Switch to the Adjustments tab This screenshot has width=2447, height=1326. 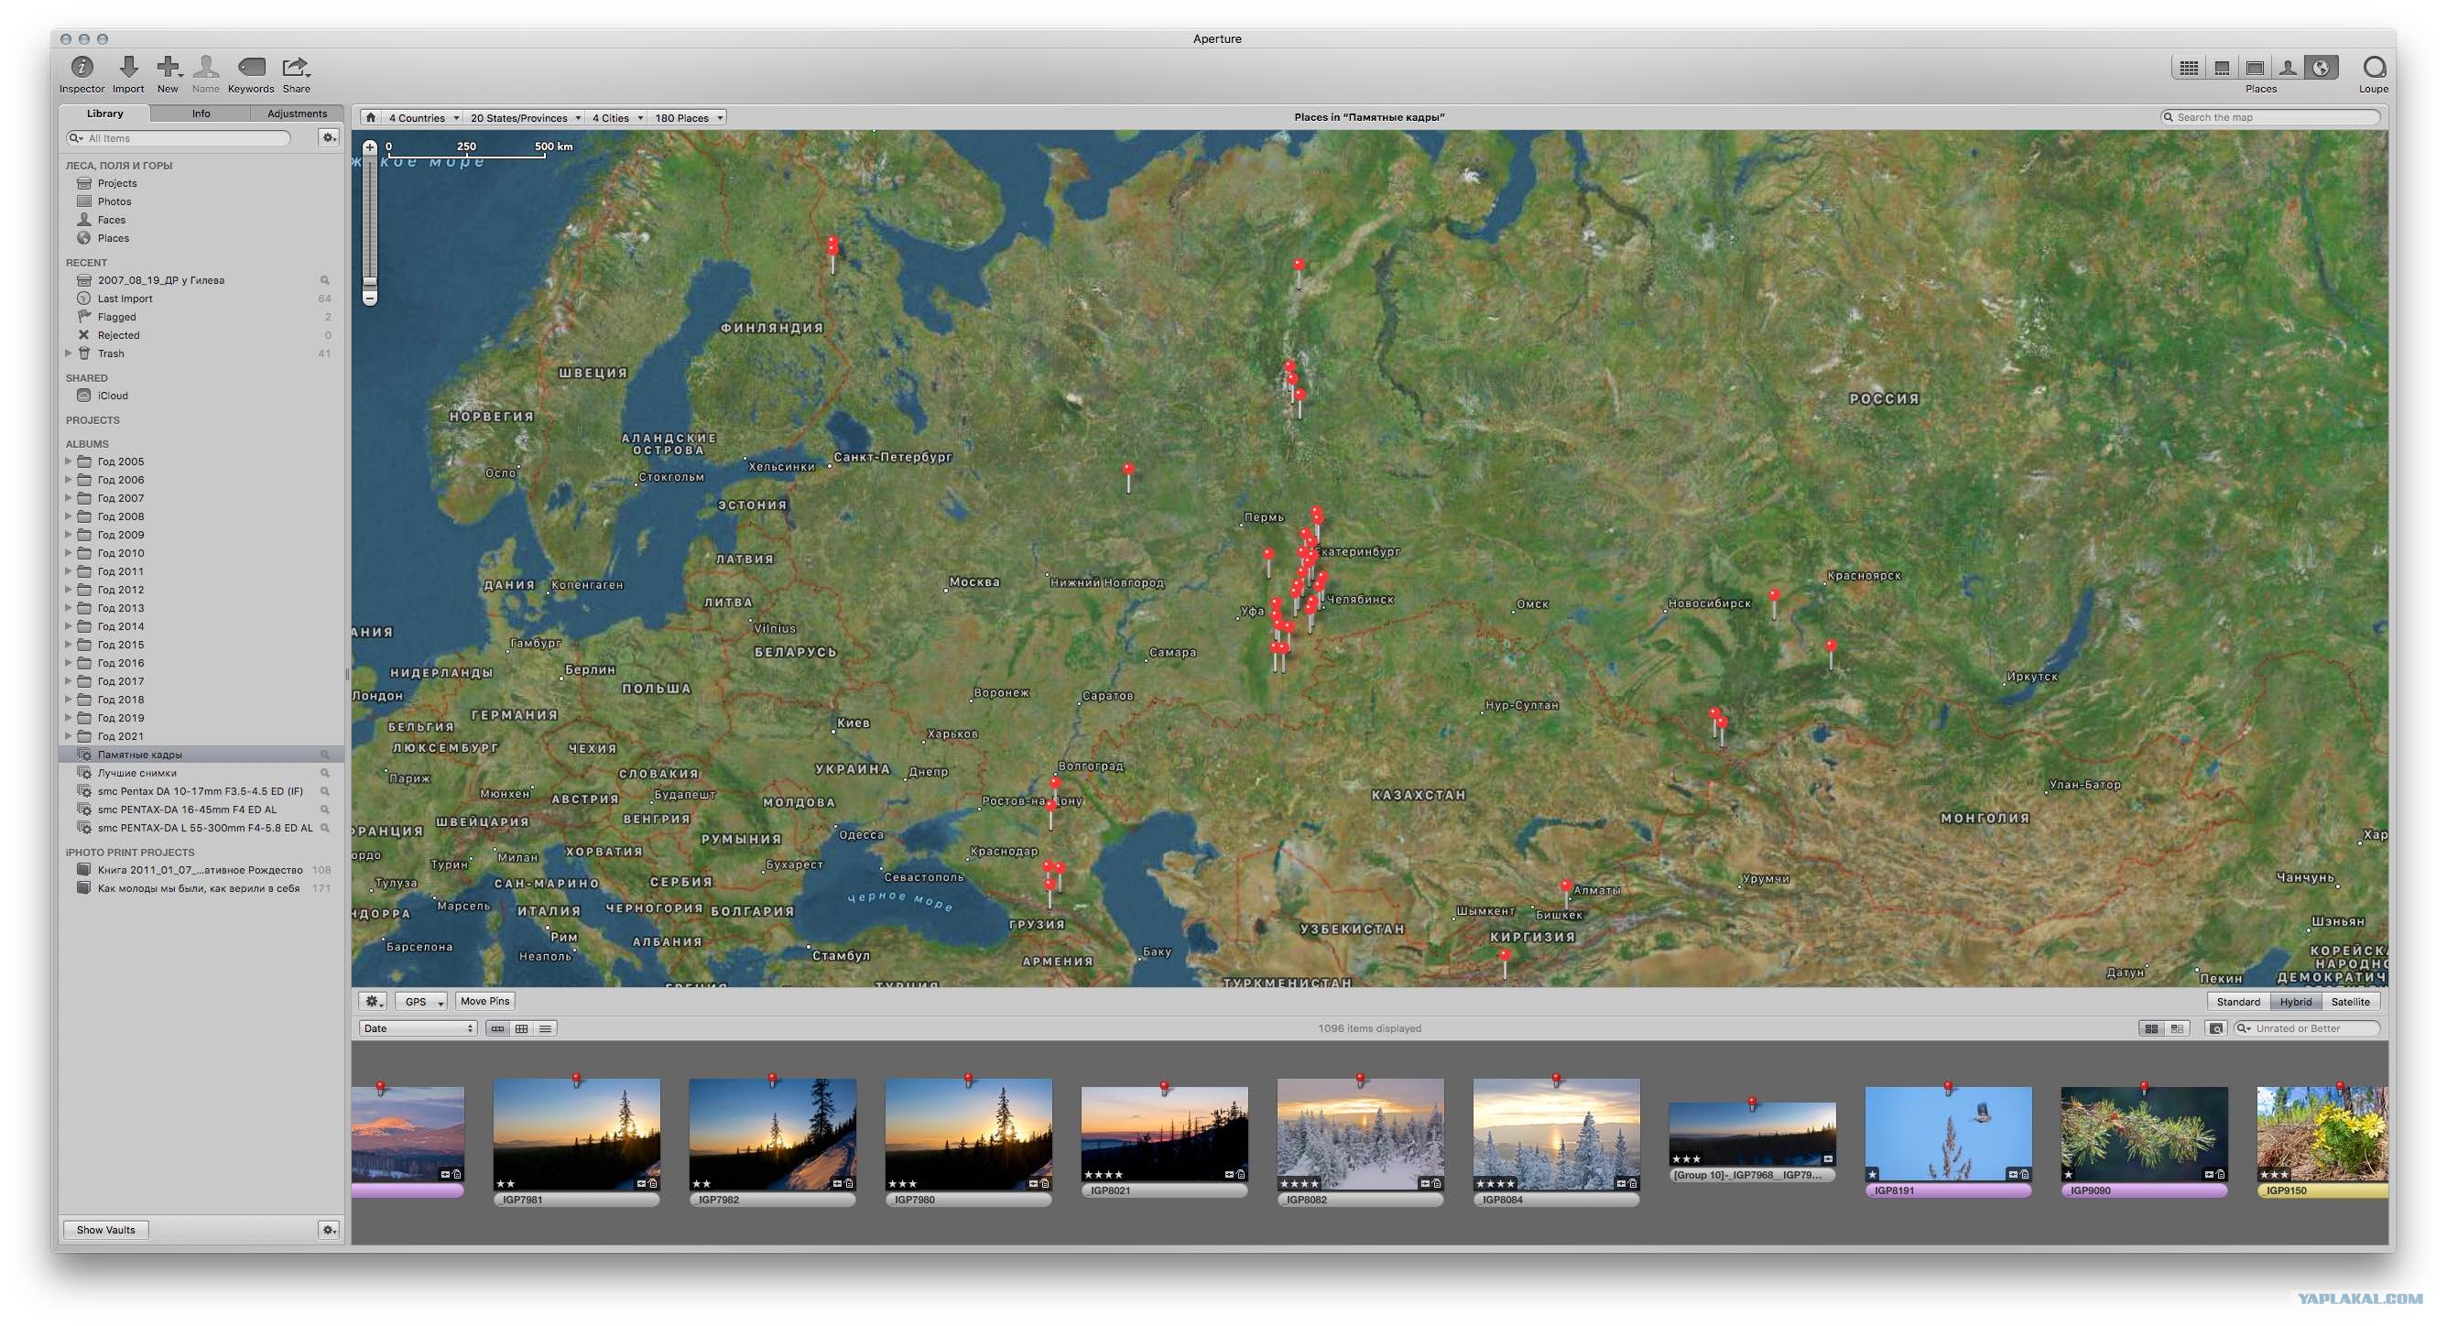pyautogui.click(x=297, y=114)
